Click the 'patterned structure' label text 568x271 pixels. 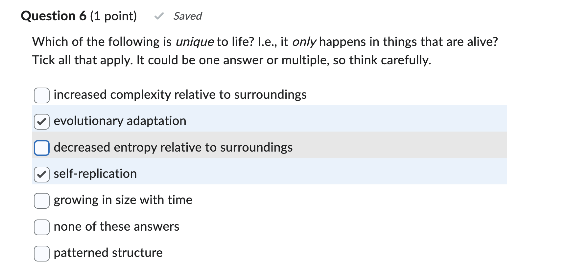[x=108, y=253]
